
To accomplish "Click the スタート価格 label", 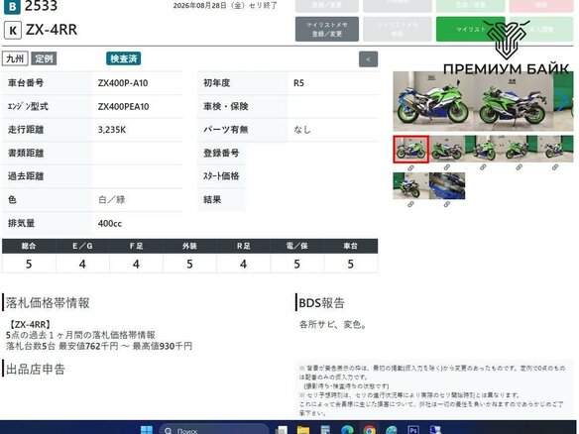I will click(x=221, y=176).
